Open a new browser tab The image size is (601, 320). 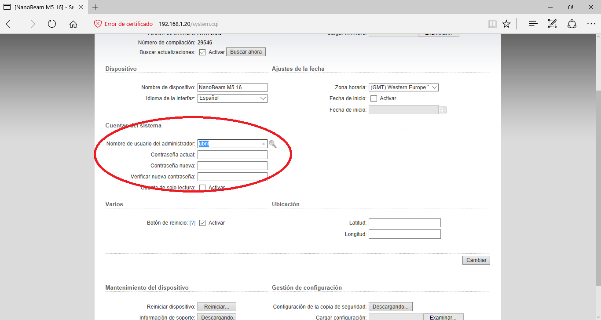[95, 7]
